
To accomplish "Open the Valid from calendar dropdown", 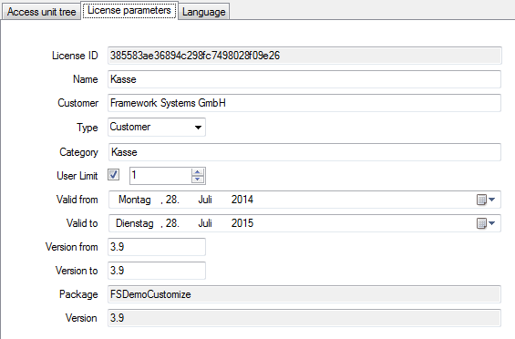I will (486, 200).
